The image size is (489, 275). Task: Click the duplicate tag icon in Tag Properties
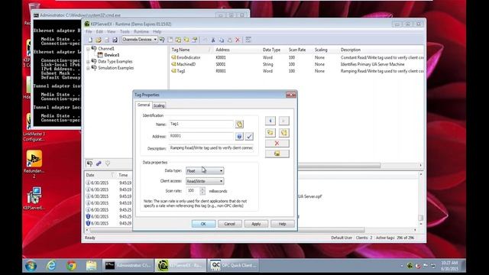(x=283, y=133)
